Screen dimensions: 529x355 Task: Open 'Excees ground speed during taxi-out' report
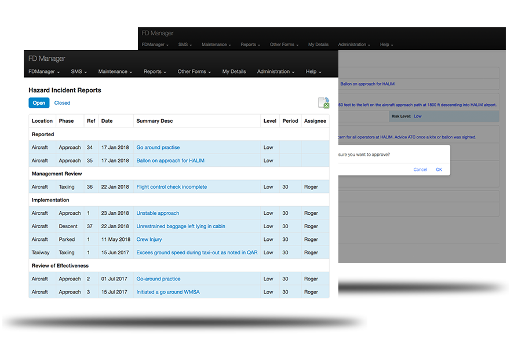196,252
